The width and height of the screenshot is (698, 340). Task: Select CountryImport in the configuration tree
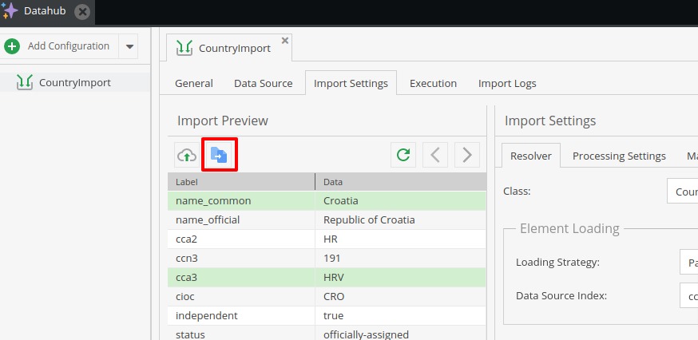tap(74, 82)
